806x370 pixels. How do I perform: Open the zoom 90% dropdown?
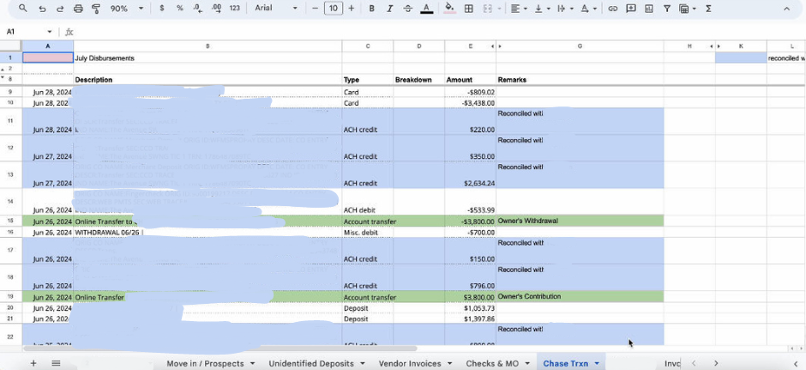(x=127, y=9)
